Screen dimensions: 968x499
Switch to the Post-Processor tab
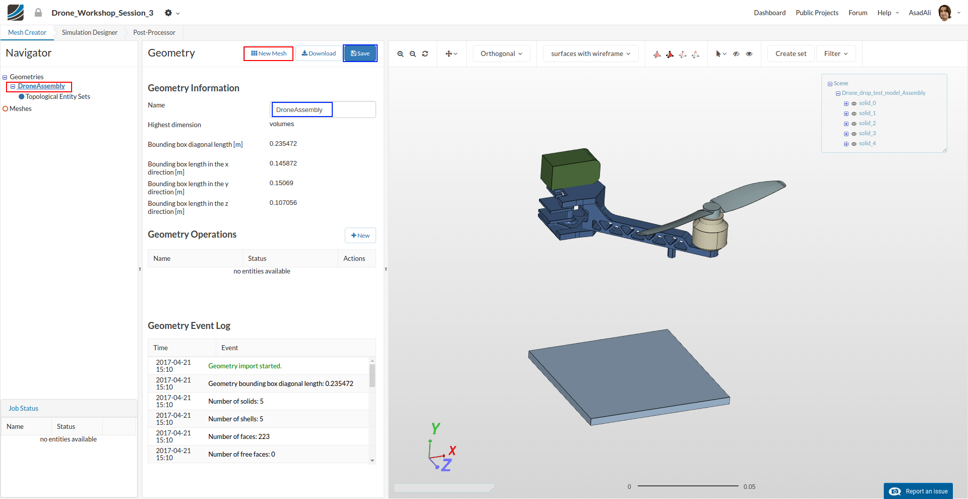tap(154, 33)
